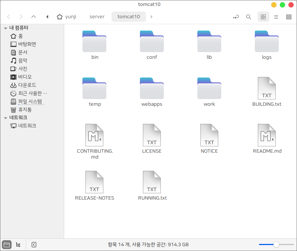
Task: Collapse the 네트워크 sidebar section
Action: tap(5, 118)
